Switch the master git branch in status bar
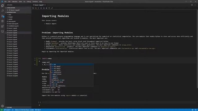 coord(7,110)
